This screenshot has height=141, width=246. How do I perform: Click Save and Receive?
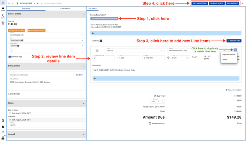click(x=217, y=3)
